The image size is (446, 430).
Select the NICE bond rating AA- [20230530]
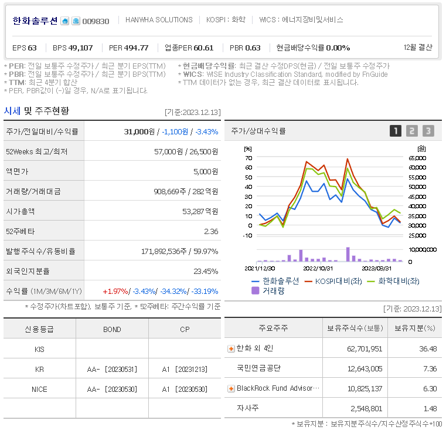(112, 390)
